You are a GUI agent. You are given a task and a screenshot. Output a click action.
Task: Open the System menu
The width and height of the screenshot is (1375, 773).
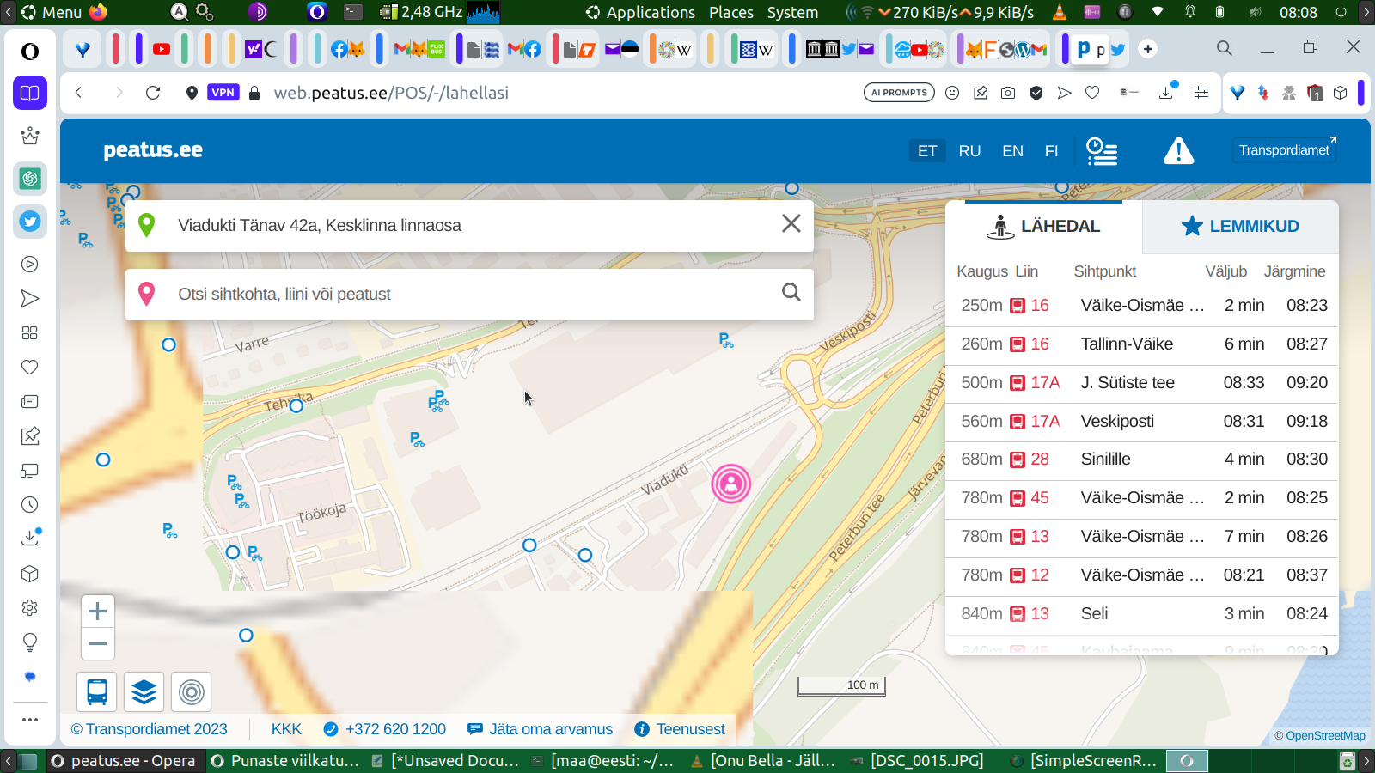[792, 12]
